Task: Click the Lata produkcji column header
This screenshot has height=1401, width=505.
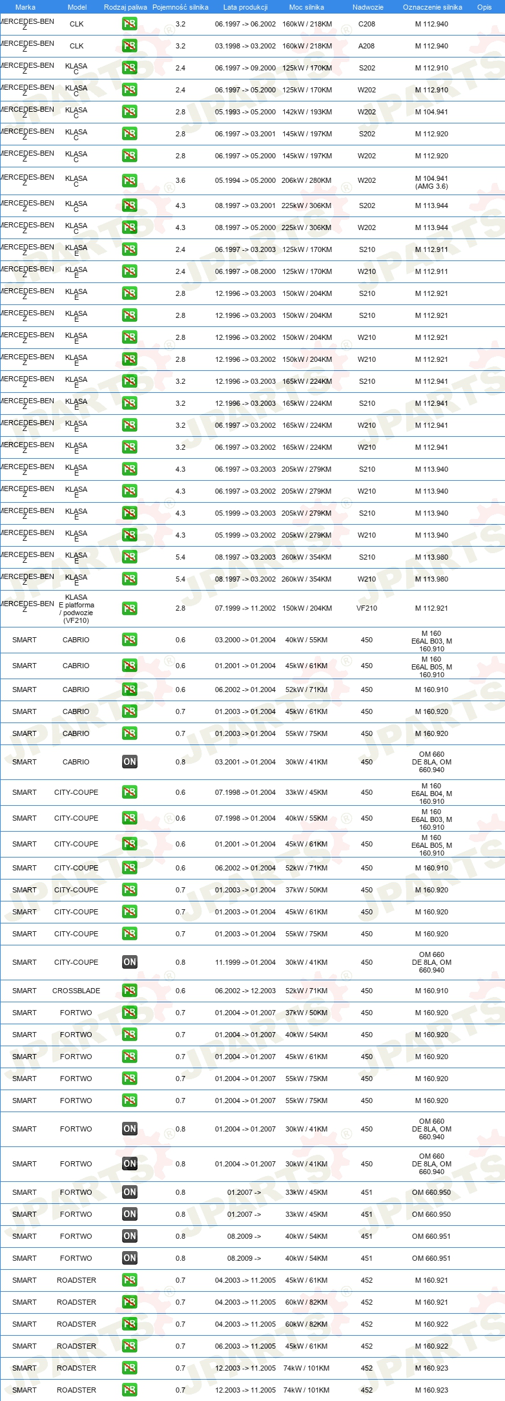Action: click(x=245, y=7)
